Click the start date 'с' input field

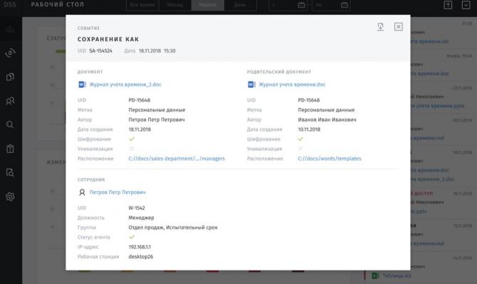[x=288, y=5]
